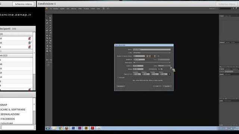This screenshot has width=239, height=134.
Task: Select the Paintbrush tool
Action: [x=47, y=28]
